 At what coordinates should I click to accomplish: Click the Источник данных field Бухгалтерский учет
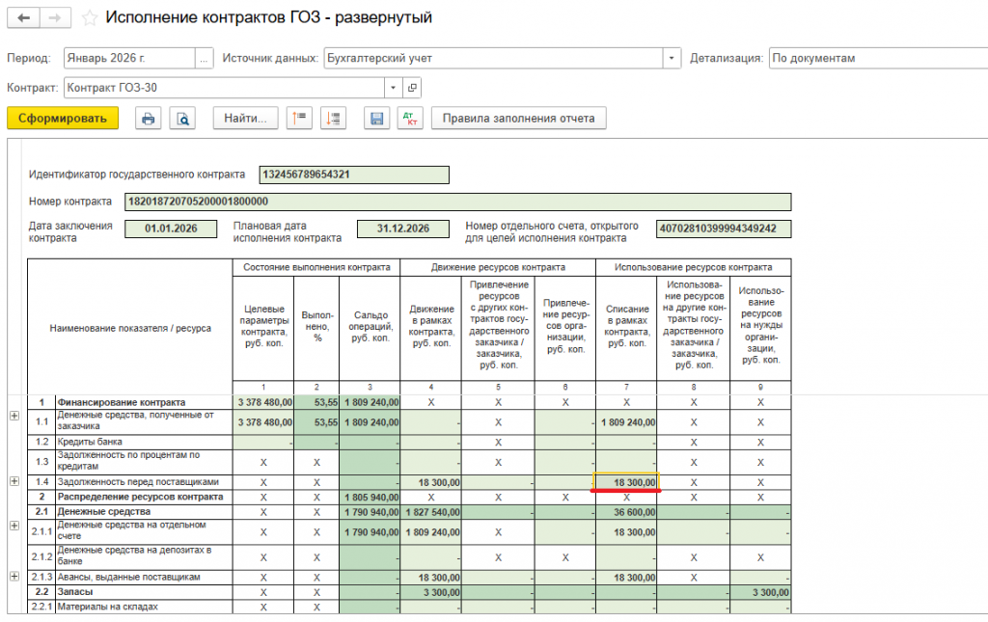(494, 58)
